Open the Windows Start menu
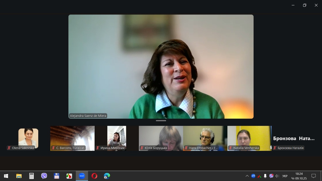Screen dimensions: 322x181 pyautogui.click(x=6, y=176)
